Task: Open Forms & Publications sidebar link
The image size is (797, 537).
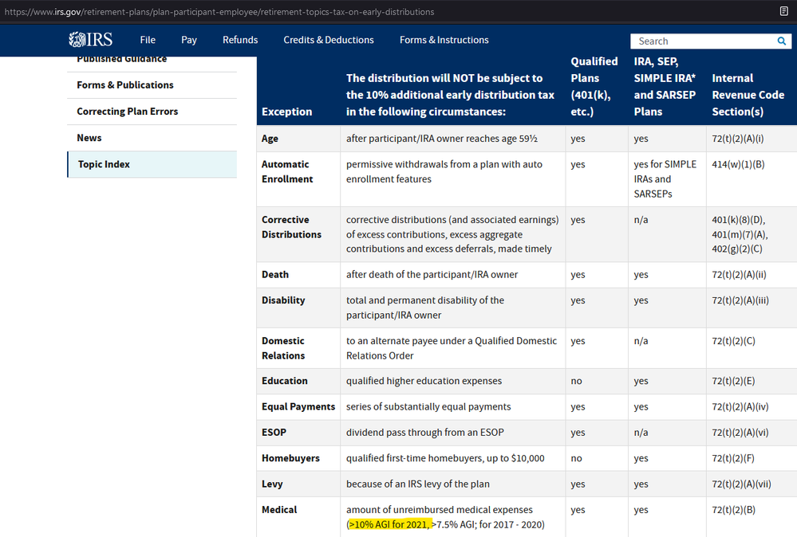Action: pyautogui.click(x=125, y=84)
